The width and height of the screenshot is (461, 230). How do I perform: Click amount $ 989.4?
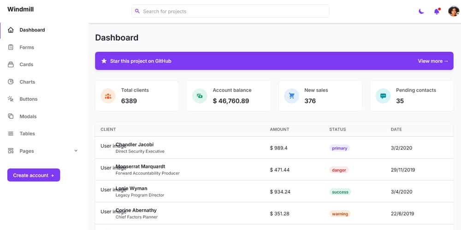[x=278, y=148]
